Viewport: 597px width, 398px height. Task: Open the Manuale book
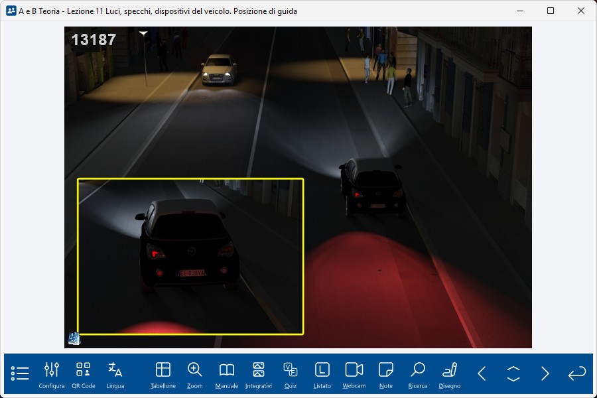click(227, 375)
